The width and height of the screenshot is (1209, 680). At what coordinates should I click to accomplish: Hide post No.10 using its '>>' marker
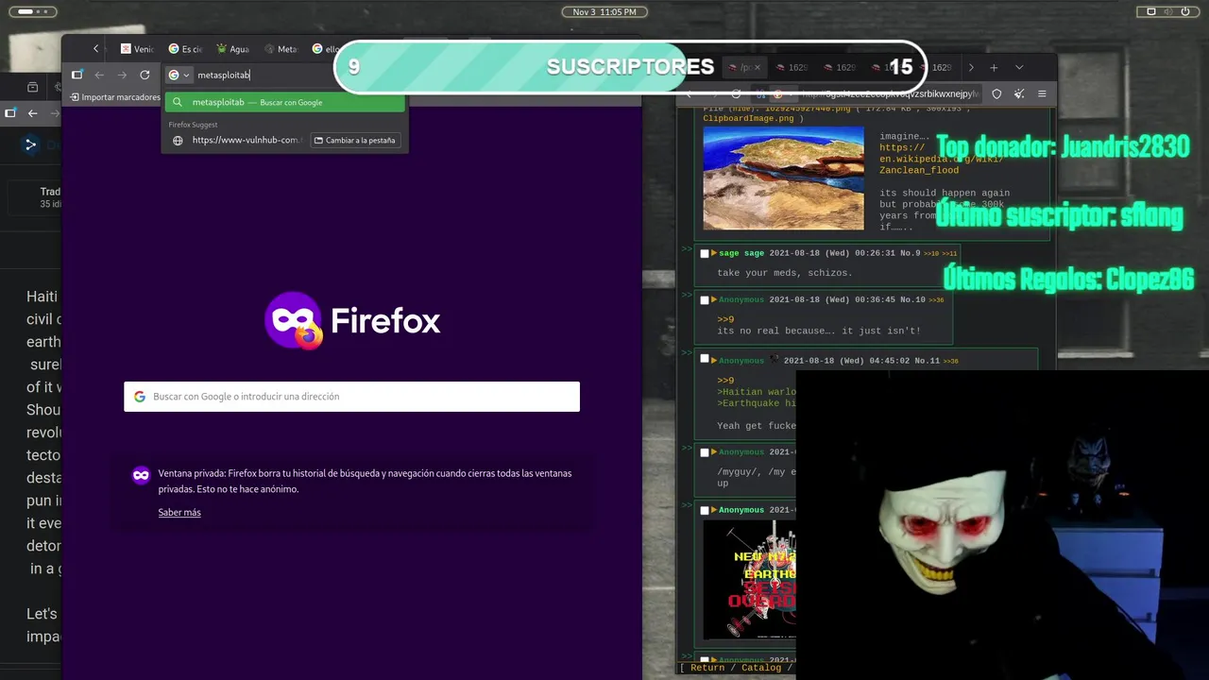tap(687, 296)
